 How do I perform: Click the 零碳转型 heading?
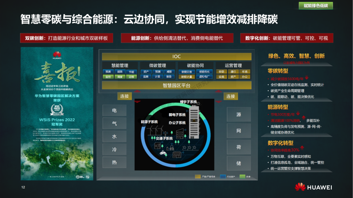(x=278, y=71)
